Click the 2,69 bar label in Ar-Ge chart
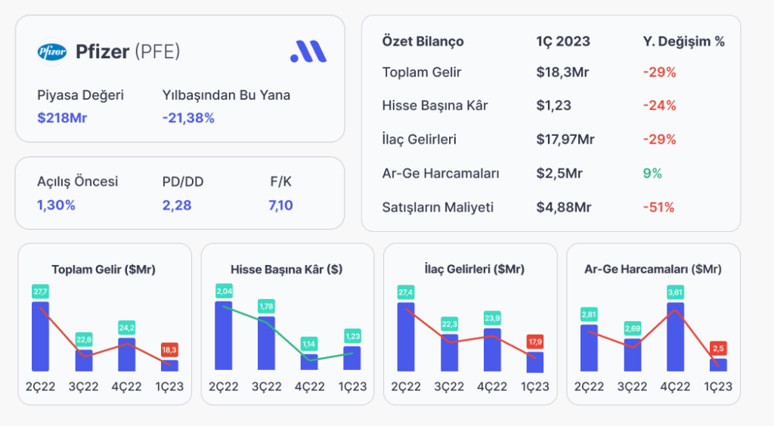Screen dimensions: 774x426 [633, 329]
